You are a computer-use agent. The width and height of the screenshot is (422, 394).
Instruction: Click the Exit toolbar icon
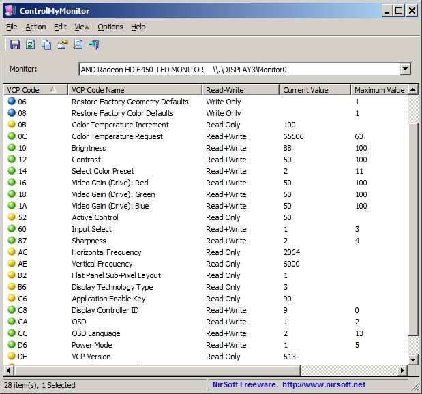pyautogui.click(x=94, y=45)
